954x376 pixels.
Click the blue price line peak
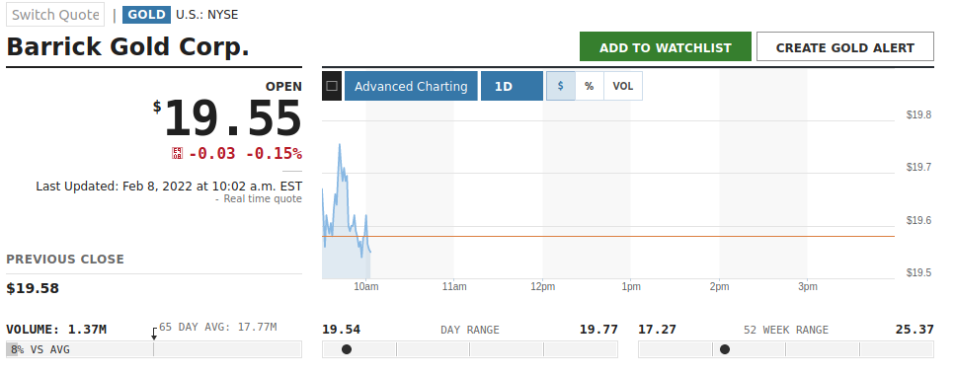coord(340,145)
